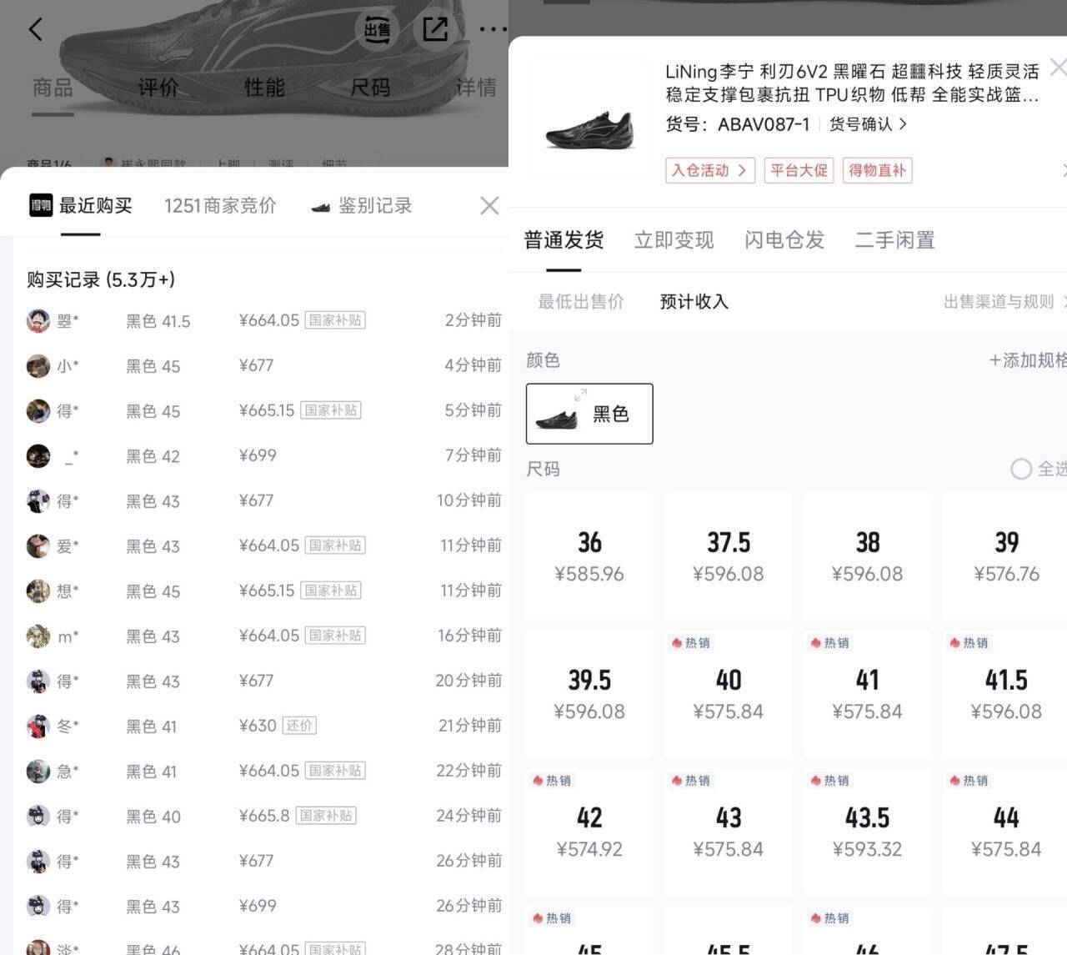Viewport: 1067px width, 955px height.
Task: Tap the avatar of buyer 急*
Action: point(38,771)
